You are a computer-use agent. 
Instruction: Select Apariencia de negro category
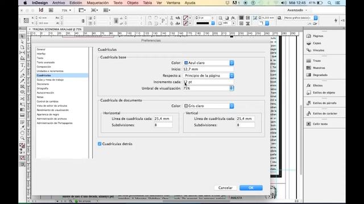(48, 114)
